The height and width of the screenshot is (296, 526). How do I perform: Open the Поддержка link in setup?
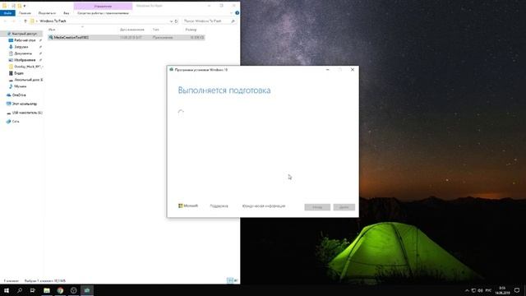pyautogui.click(x=219, y=206)
